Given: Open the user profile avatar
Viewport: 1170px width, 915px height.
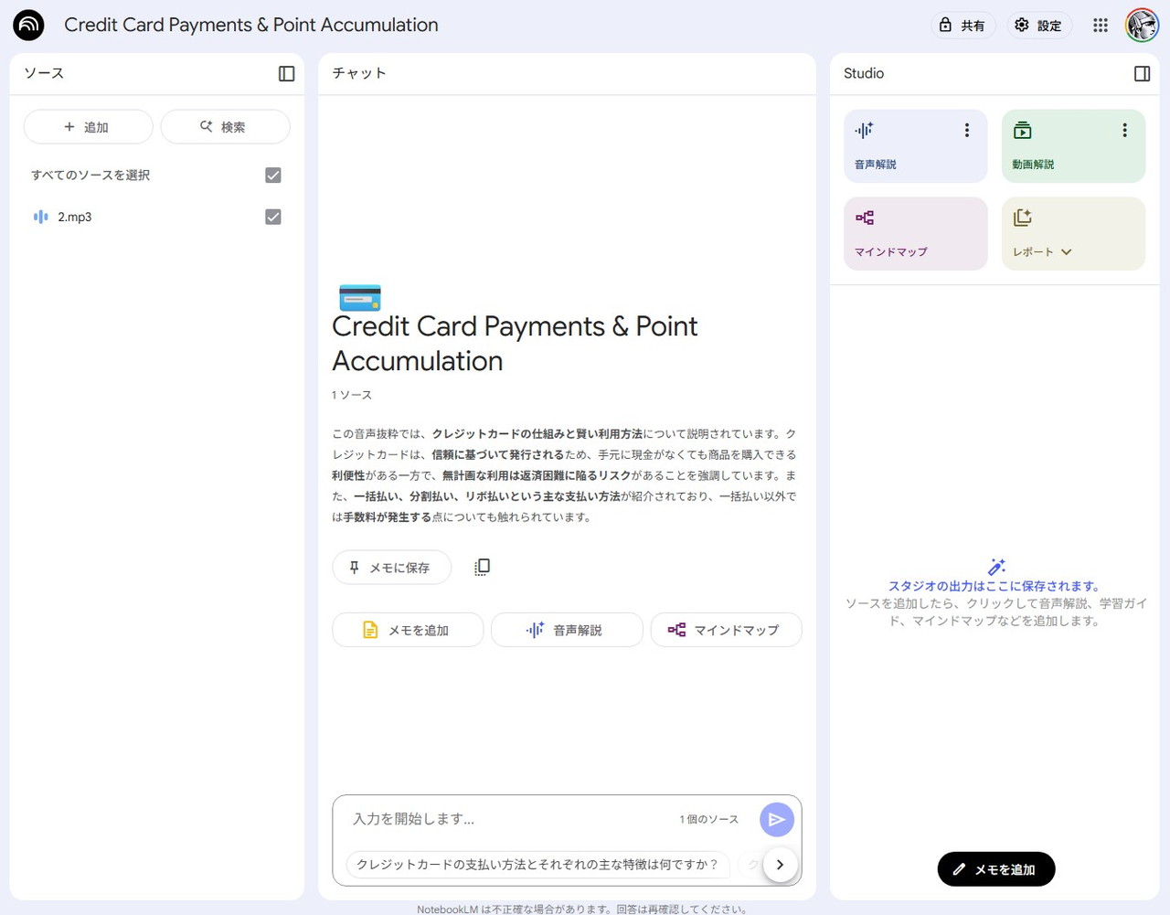Looking at the screenshot, I should (1142, 26).
